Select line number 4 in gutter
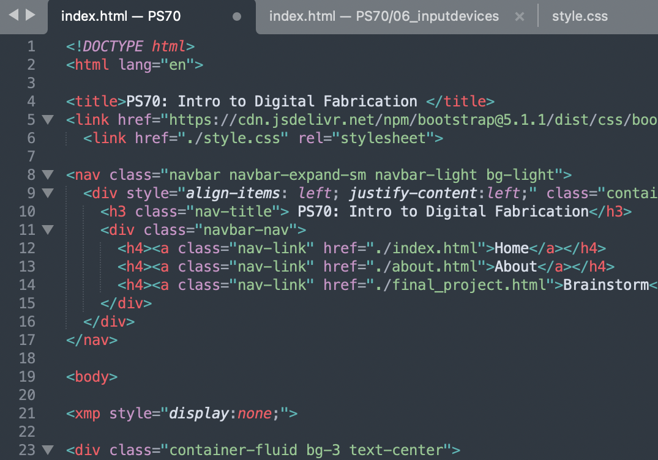Screen dimensions: 658x460 pyautogui.click(x=31, y=101)
